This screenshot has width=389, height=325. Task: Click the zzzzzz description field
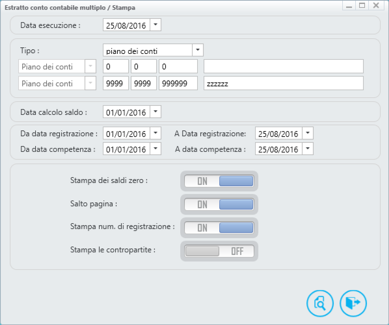pyautogui.click(x=284, y=83)
